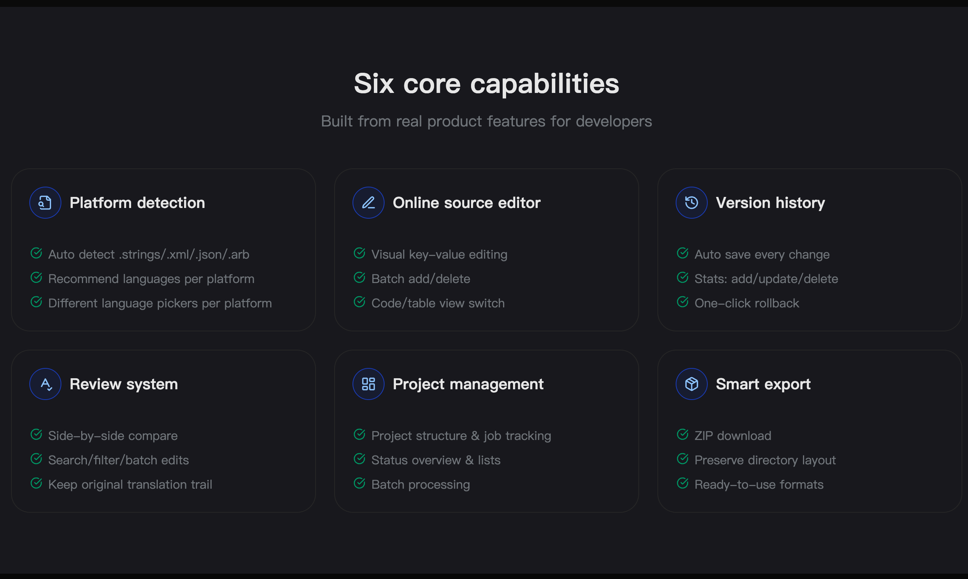Click the Batch add/delete feature item

(x=420, y=278)
